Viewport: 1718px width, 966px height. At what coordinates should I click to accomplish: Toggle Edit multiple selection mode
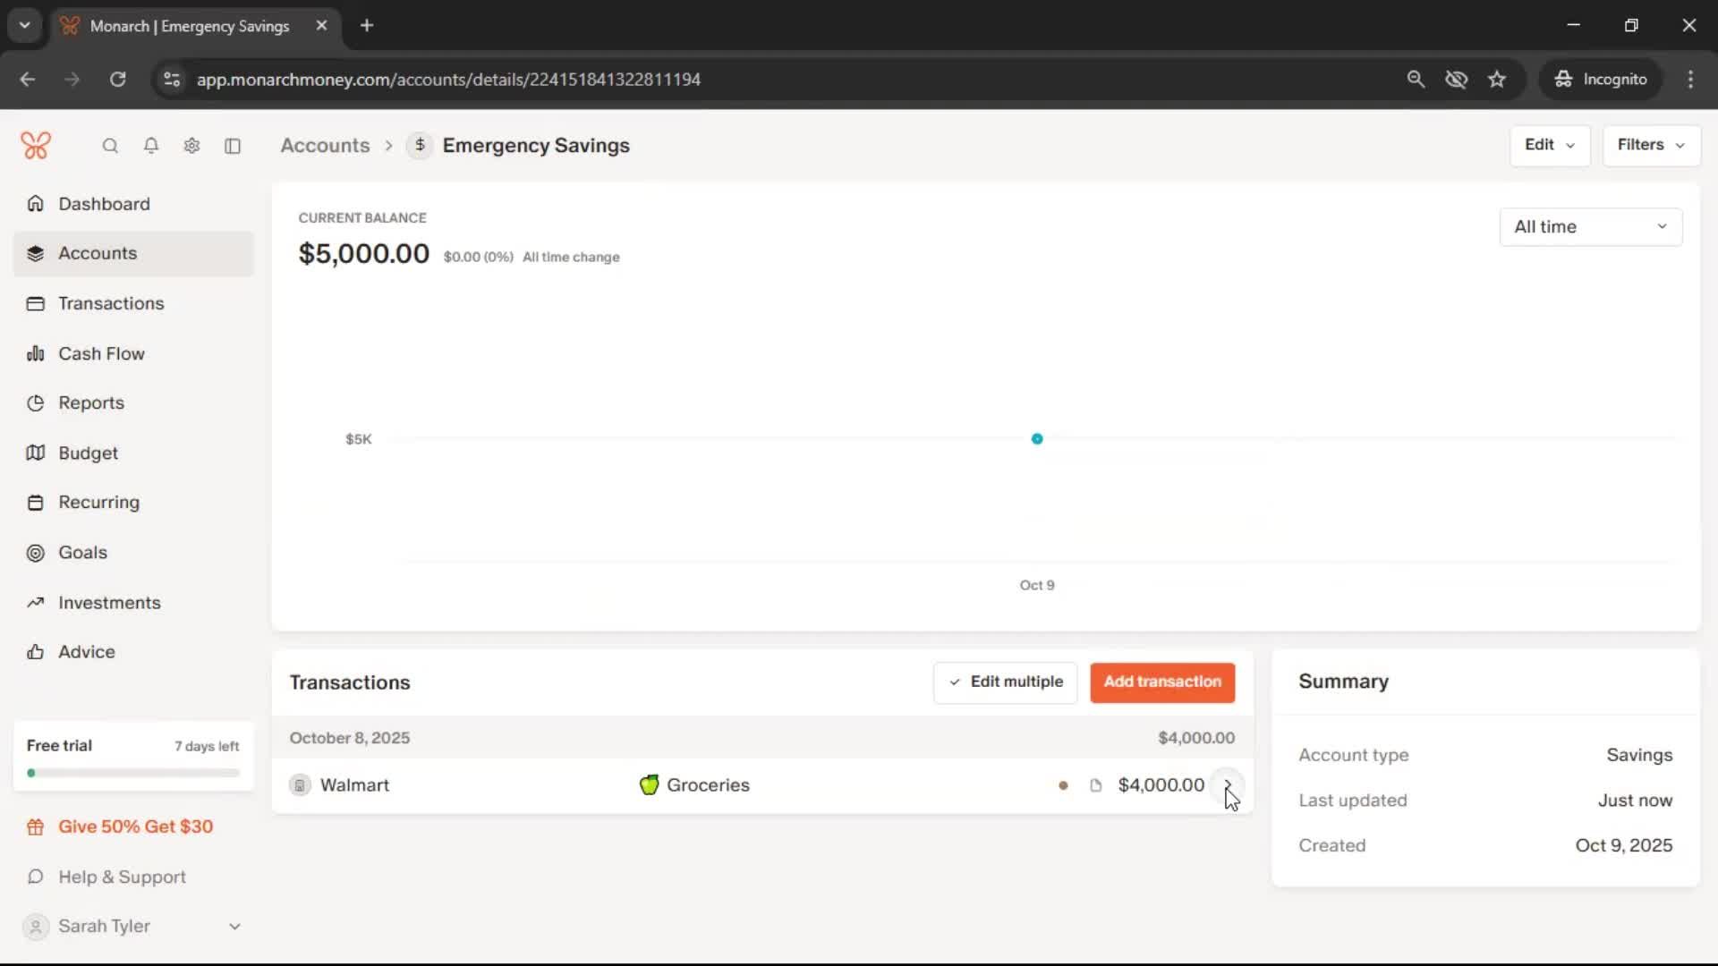pyautogui.click(x=1005, y=682)
